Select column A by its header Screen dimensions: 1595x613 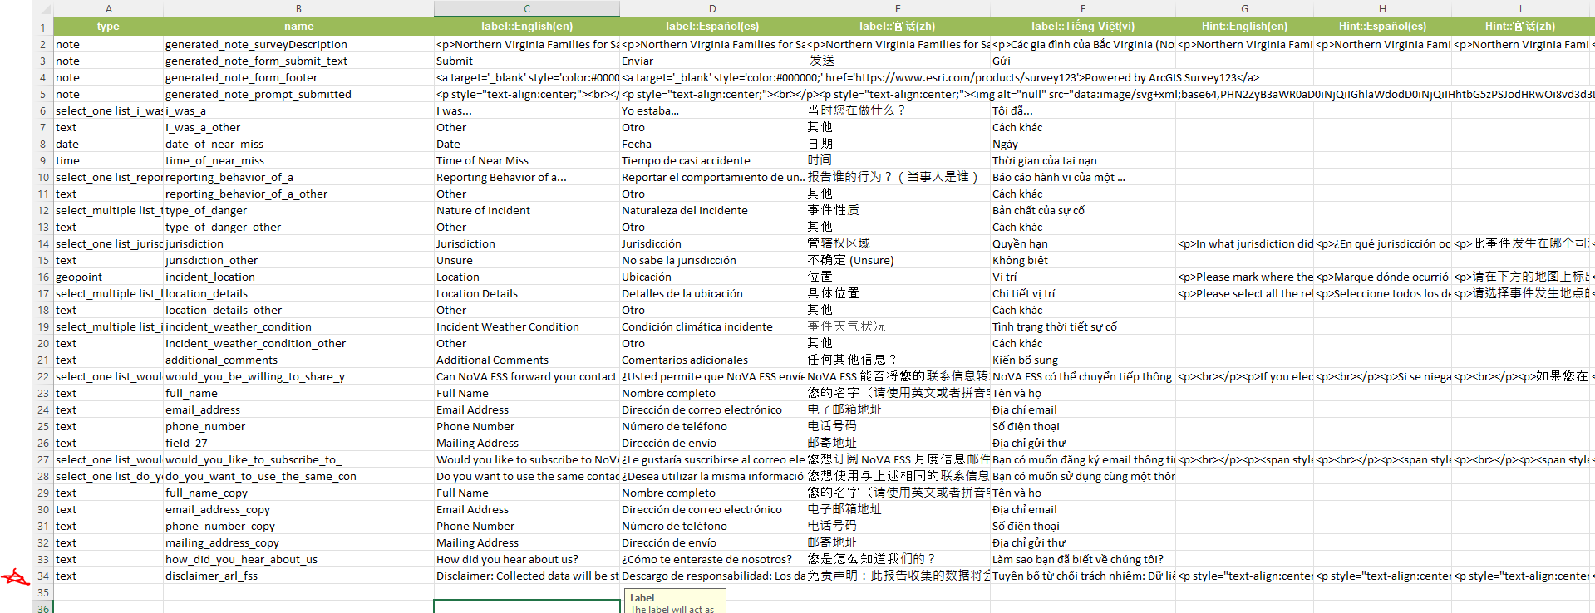click(108, 8)
